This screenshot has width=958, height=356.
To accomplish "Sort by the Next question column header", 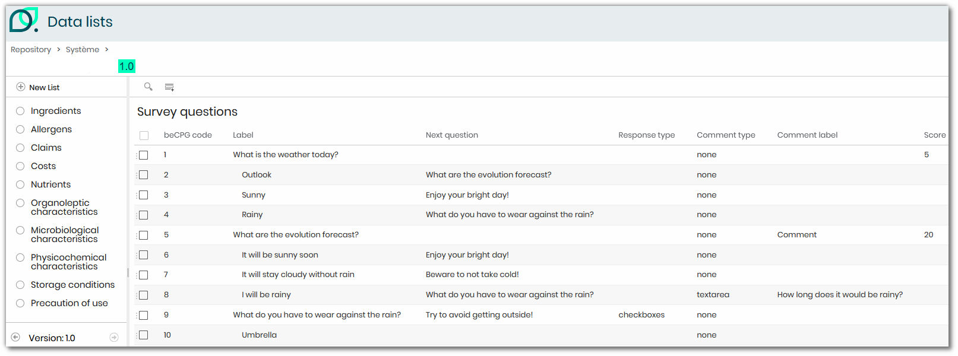I will click(x=452, y=135).
